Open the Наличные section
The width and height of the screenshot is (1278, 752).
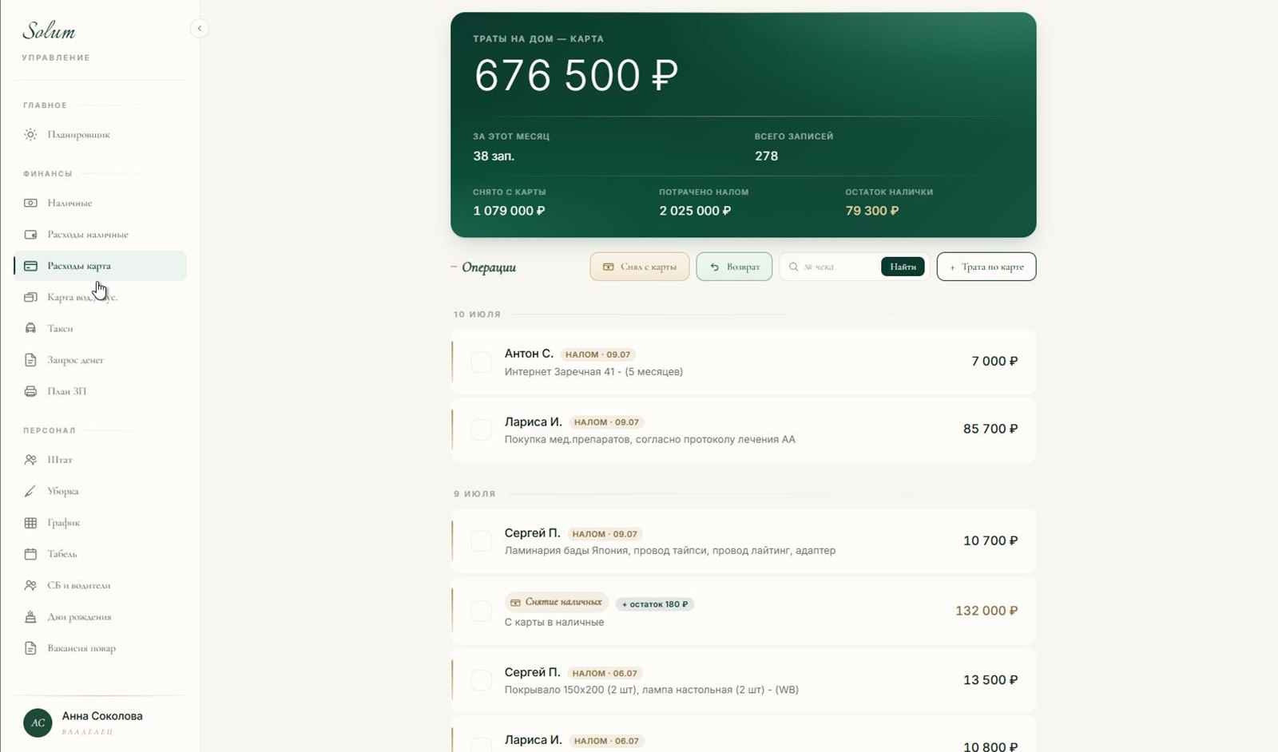100,203
